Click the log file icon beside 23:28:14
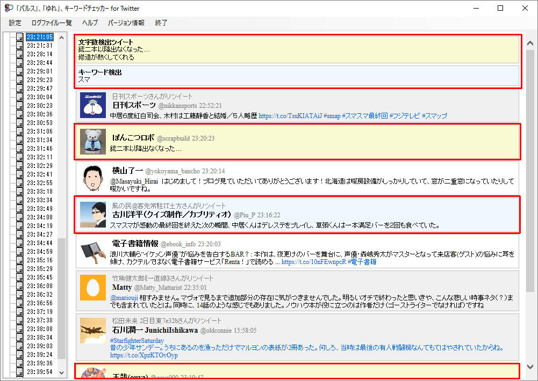Screen dimensions: 538x381 (x=20, y=54)
